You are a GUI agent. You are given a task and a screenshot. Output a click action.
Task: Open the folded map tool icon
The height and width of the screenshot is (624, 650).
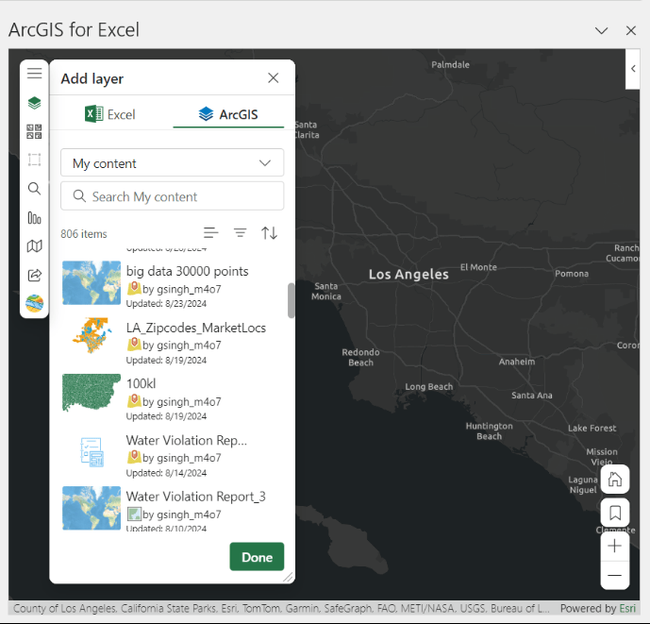(x=34, y=246)
